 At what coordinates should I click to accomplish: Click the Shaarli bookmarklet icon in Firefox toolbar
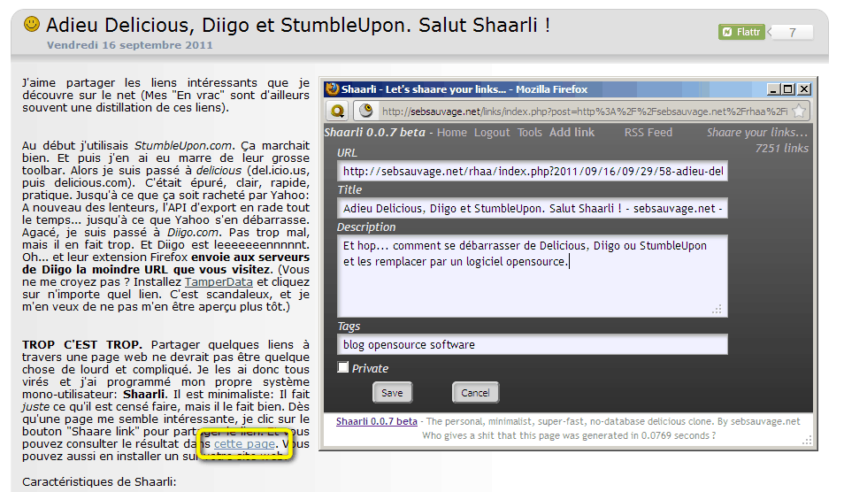[337, 111]
